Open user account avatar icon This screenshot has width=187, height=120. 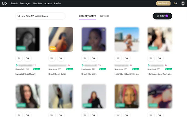(182, 3)
